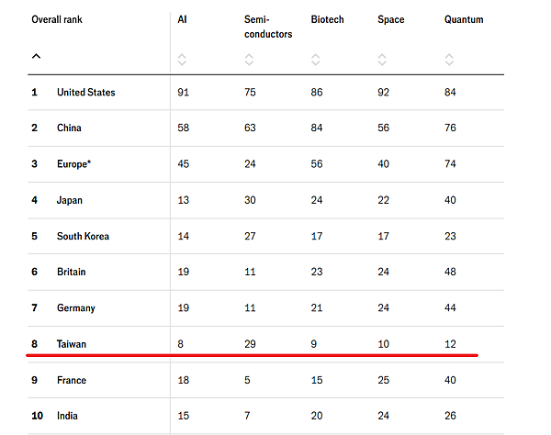Click the Overall rank header label
The height and width of the screenshot is (435, 551).
coord(62,19)
